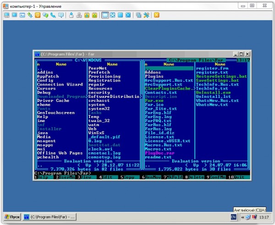Screen dimensions: 275x225
Task: Select Offline Web Pages folder
Action: coord(60,153)
